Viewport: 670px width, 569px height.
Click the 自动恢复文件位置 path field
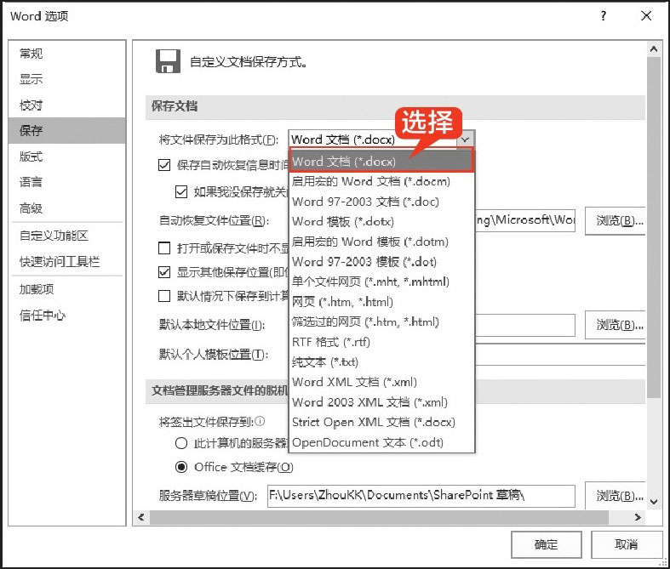pyautogui.click(x=524, y=220)
